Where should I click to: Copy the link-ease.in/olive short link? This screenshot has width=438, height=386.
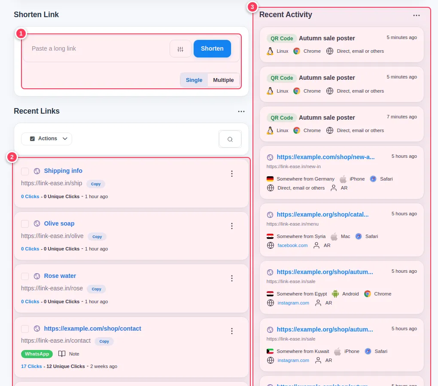coord(97,236)
